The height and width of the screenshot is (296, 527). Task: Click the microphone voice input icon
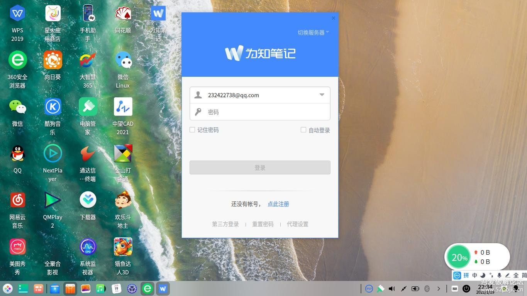pos(499,275)
